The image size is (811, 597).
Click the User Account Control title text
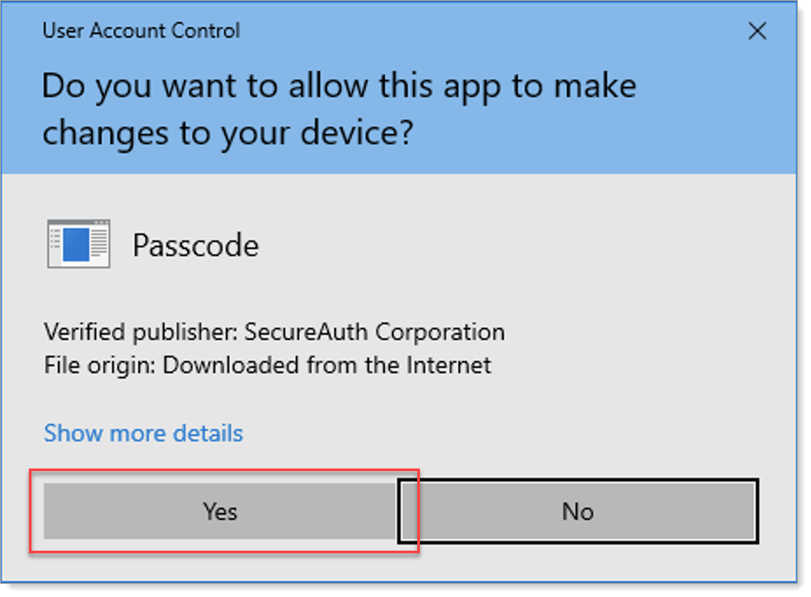tap(140, 31)
